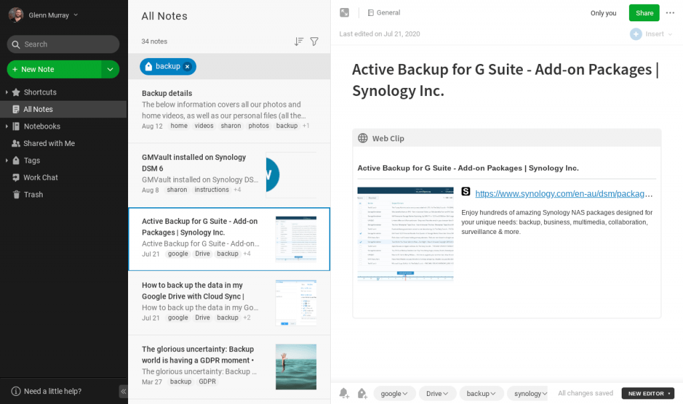The image size is (683, 404).
Task: Click the photos tag on Backup details note
Action: (x=259, y=126)
